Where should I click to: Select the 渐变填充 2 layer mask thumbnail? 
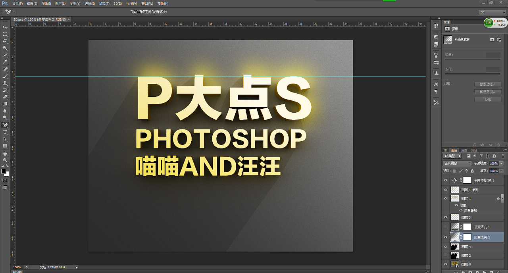point(467,237)
